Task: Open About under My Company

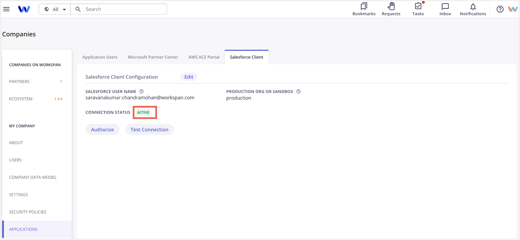Action: tap(16, 143)
